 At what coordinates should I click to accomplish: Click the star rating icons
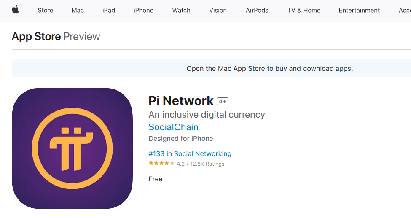click(x=161, y=164)
